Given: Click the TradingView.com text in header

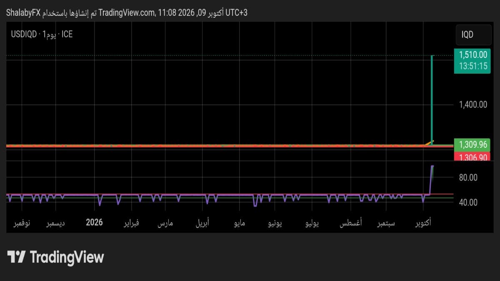Looking at the screenshot, I should point(127,13).
